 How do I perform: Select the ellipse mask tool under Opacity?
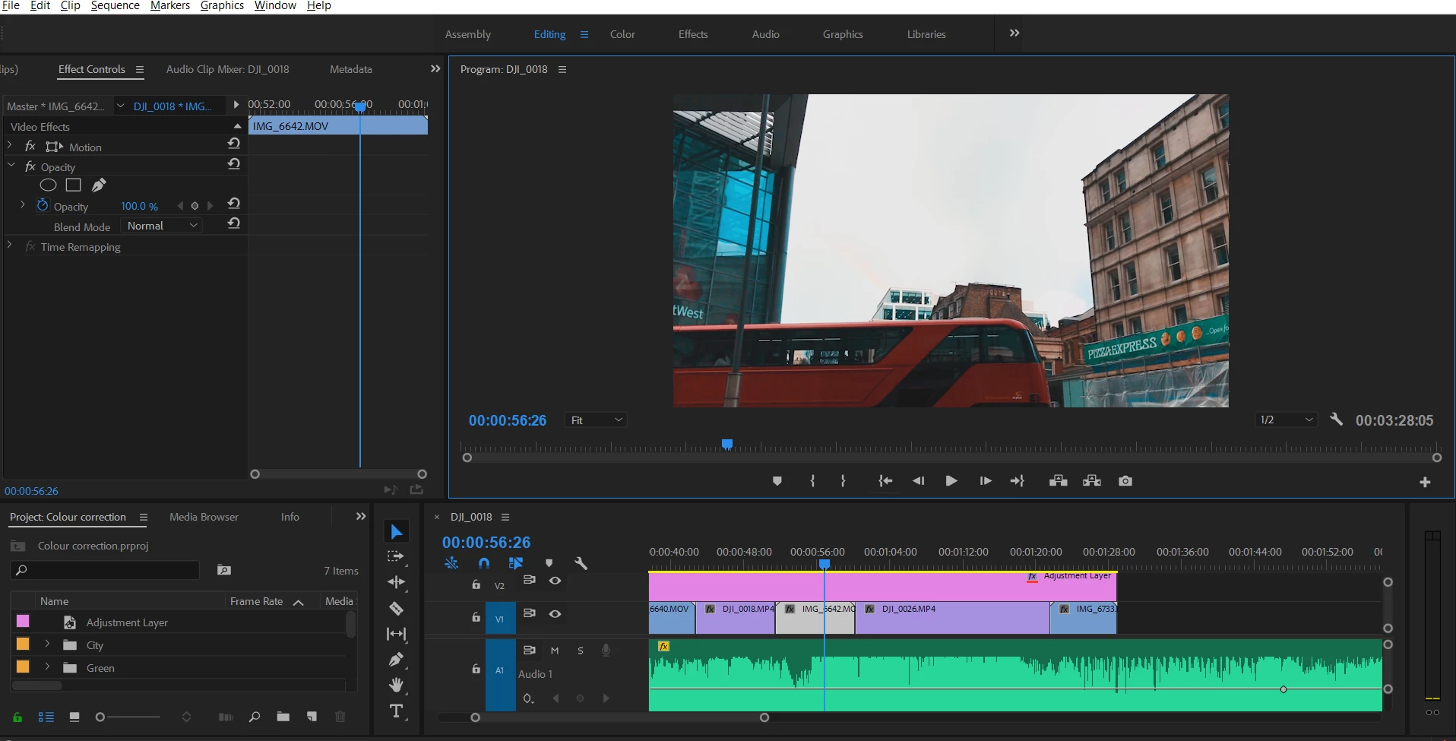point(48,185)
